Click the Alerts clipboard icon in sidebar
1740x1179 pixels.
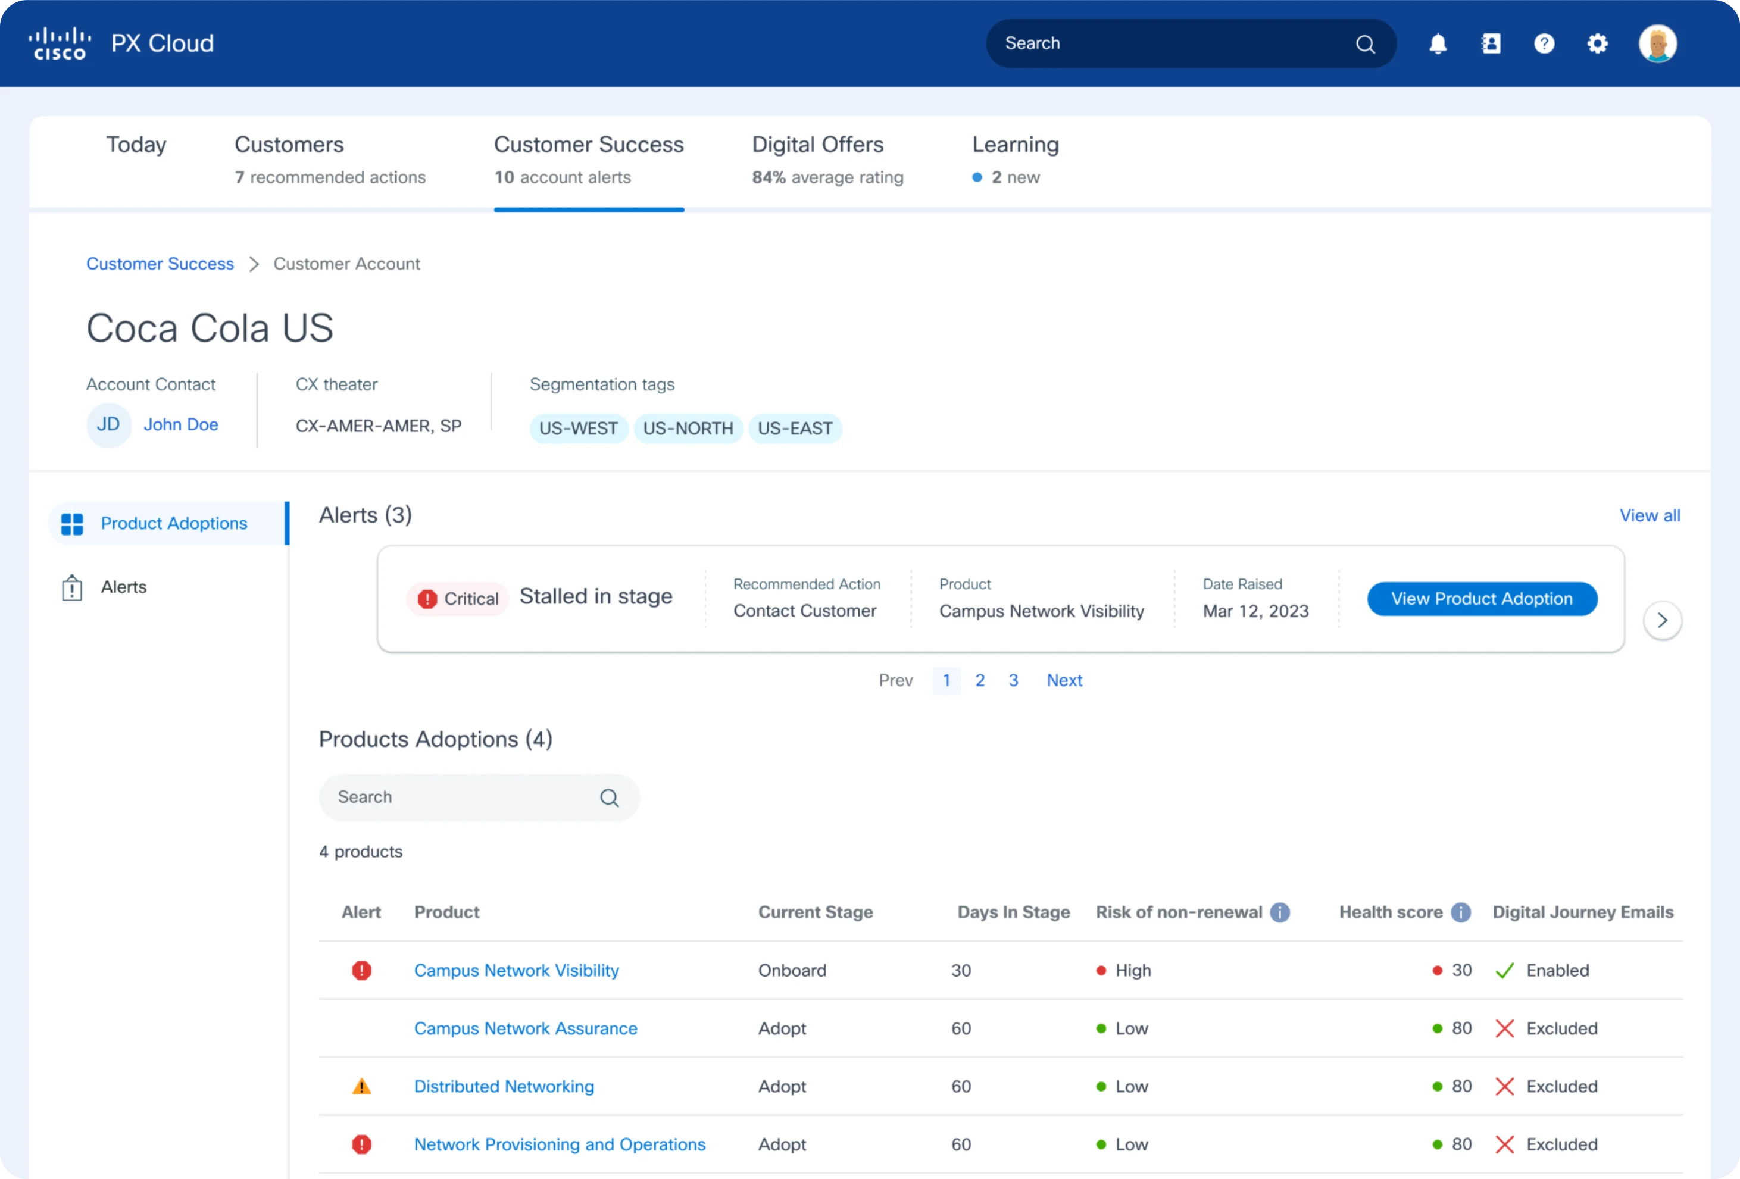72,587
